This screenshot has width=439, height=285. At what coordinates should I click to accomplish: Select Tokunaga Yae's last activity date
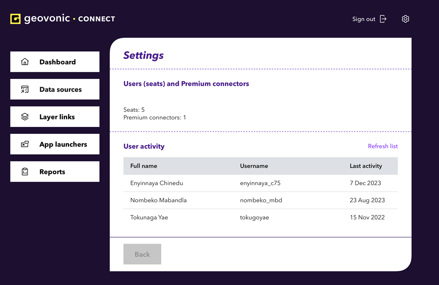[x=367, y=217]
